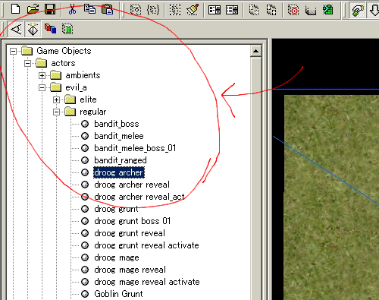This screenshot has width=379, height=300.
Task: Select the Goblin Grunt object
Action: tap(118, 294)
